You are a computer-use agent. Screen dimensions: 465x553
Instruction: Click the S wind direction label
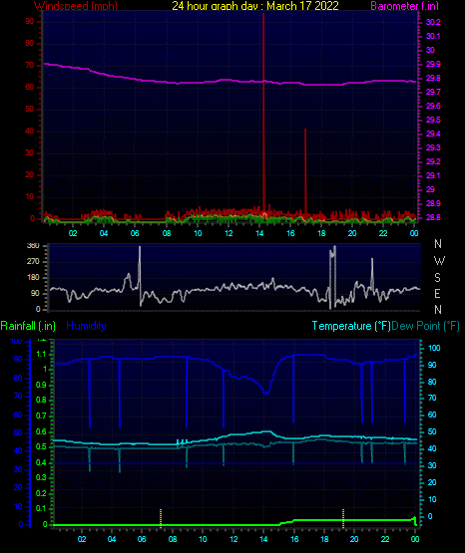pyautogui.click(x=437, y=278)
